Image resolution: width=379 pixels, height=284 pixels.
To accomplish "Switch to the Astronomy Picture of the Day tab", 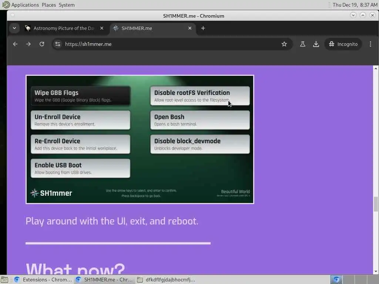I will (64, 28).
